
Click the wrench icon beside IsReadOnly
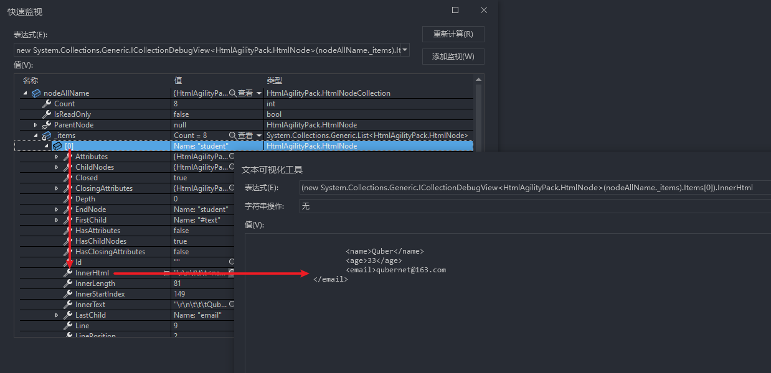(47, 114)
